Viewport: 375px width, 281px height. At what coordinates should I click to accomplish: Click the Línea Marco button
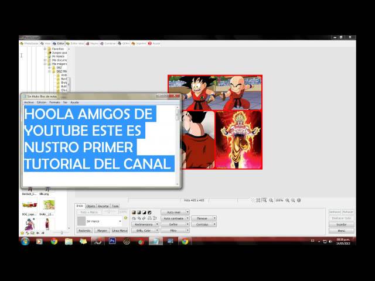click(x=120, y=231)
